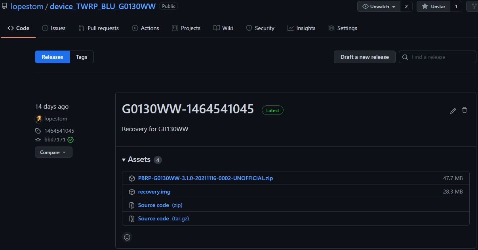Open the Unwatch notifications dropdown
Screen dimensions: 478x250
[379, 6]
